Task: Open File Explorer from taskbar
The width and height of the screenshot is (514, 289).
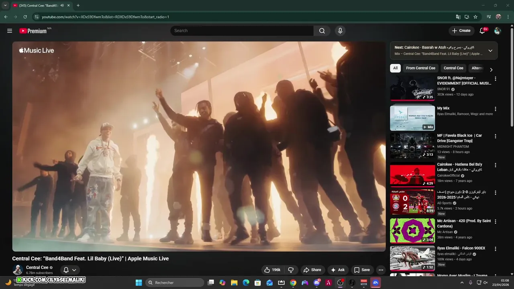Action: click(234, 283)
